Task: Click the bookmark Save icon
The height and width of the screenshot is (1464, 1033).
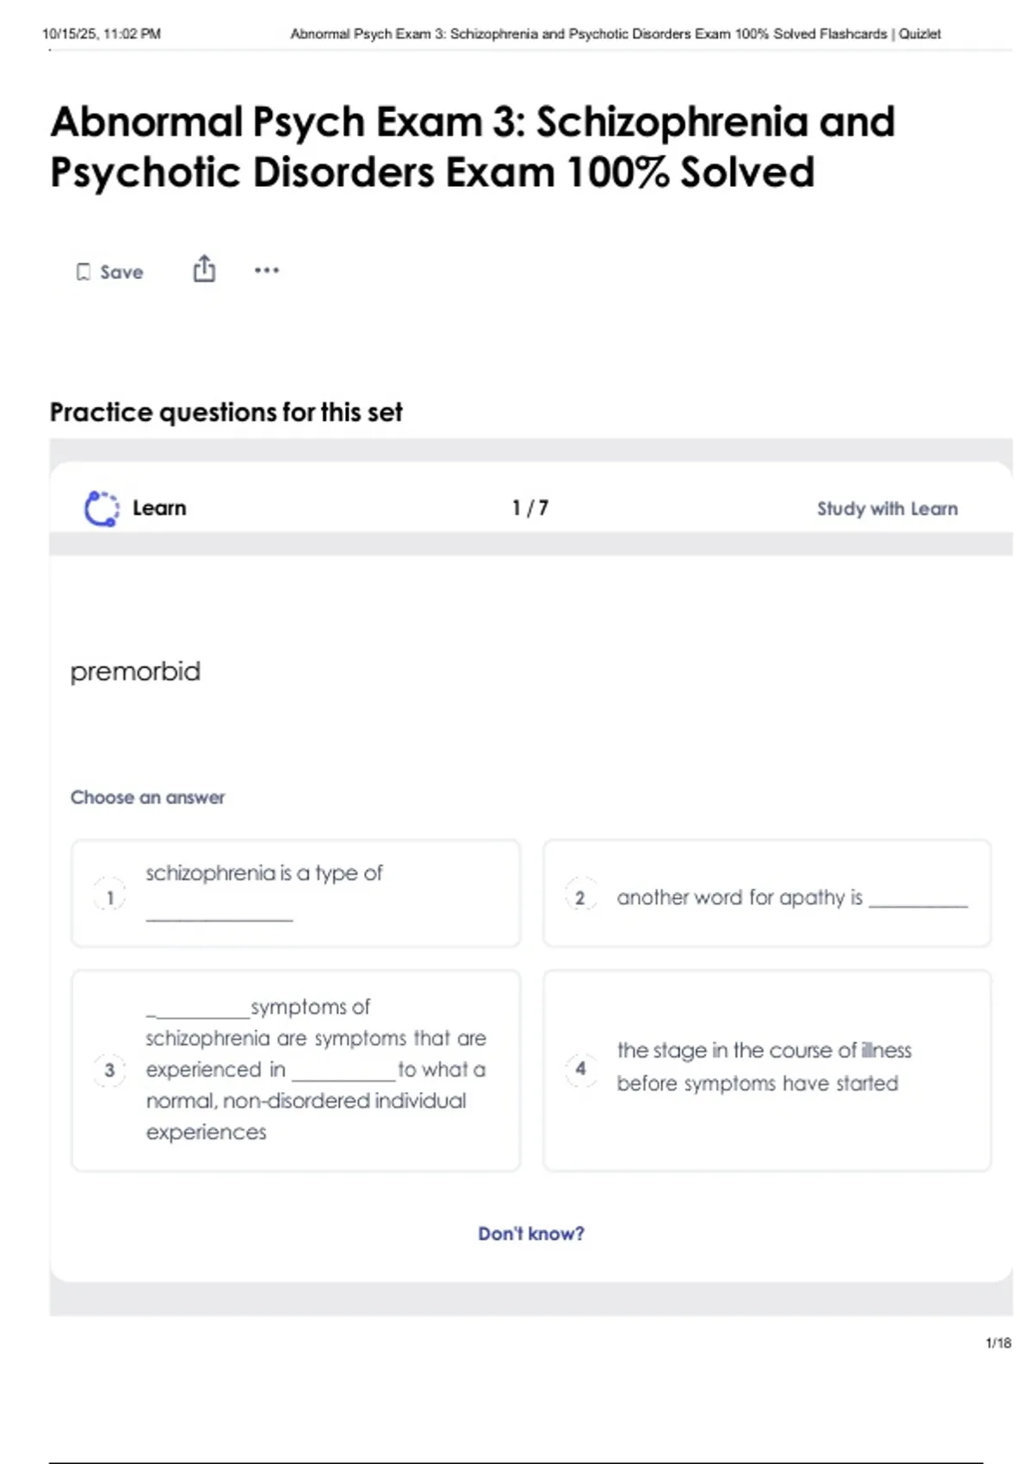Action: tap(84, 272)
